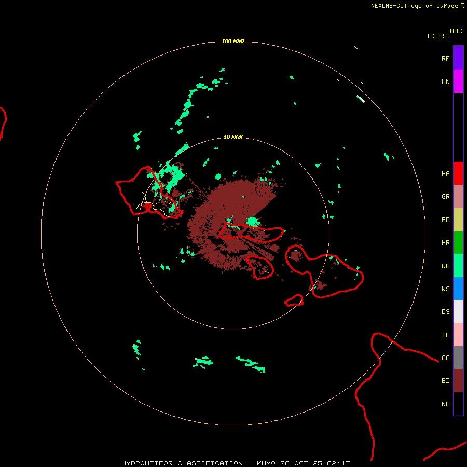Click the RF purple legend swatch
Screen dimensions: 467x467
pyautogui.click(x=458, y=58)
